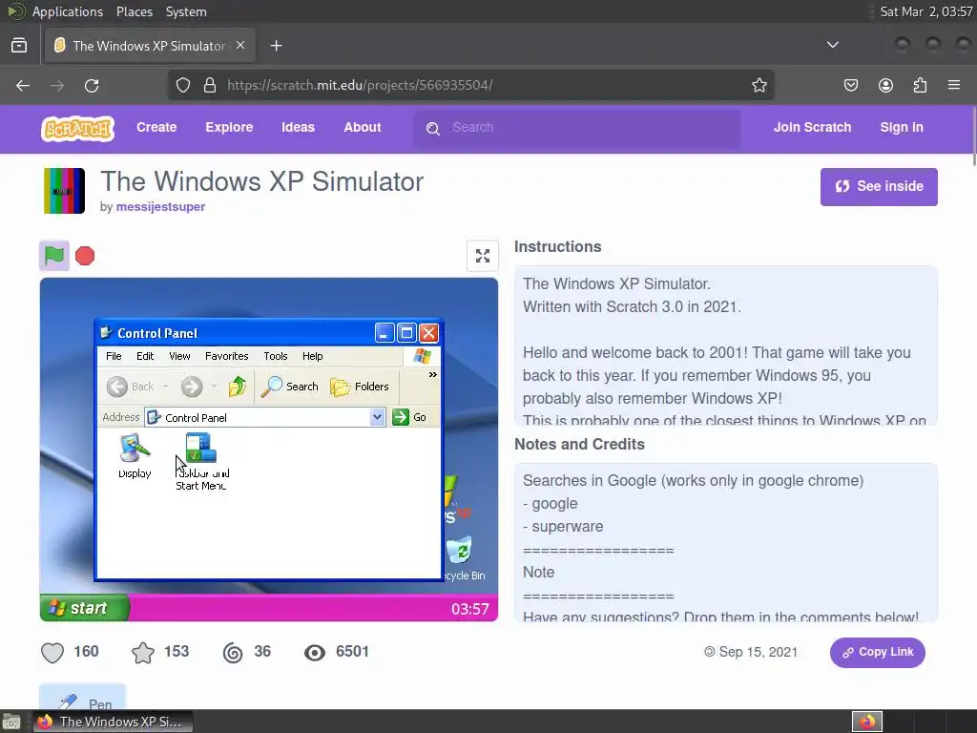Image resolution: width=977 pixels, height=733 pixels.
Task: Click the Pen extension chip
Action: point(83,697)
